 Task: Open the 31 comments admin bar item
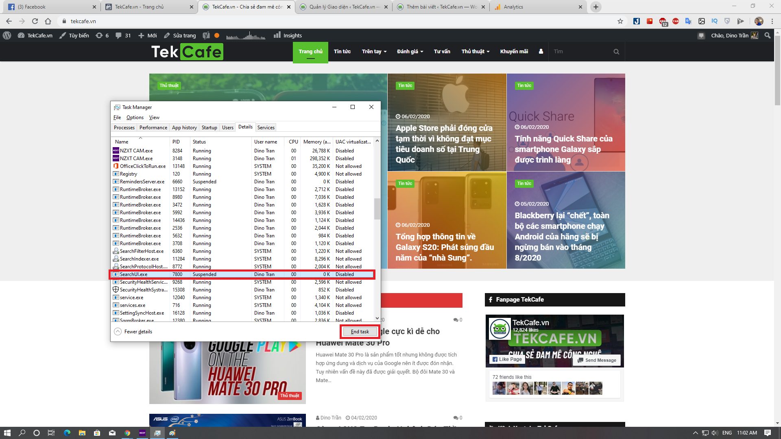(123, 35)
